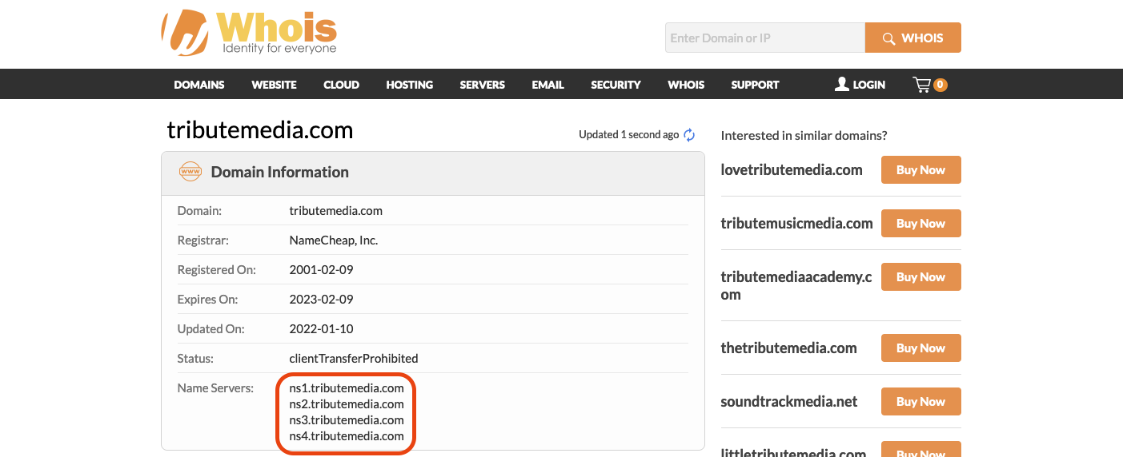Click the Updated 1 second ago text
Viewport: 1123px width, 457px height.
point(628,134)
